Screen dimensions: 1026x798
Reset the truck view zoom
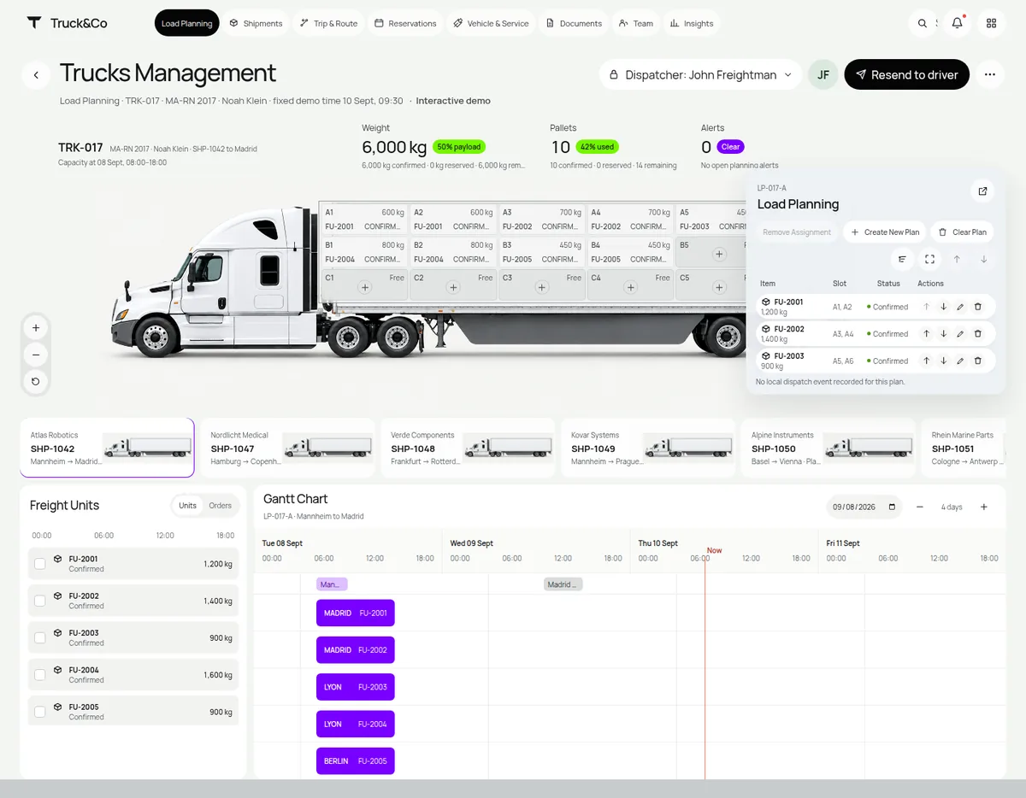click(x=36, y=381)
